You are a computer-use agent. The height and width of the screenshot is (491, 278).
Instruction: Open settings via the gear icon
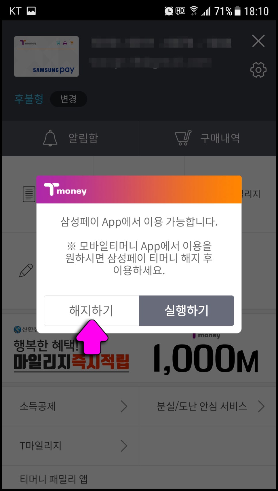pos(258,70)
